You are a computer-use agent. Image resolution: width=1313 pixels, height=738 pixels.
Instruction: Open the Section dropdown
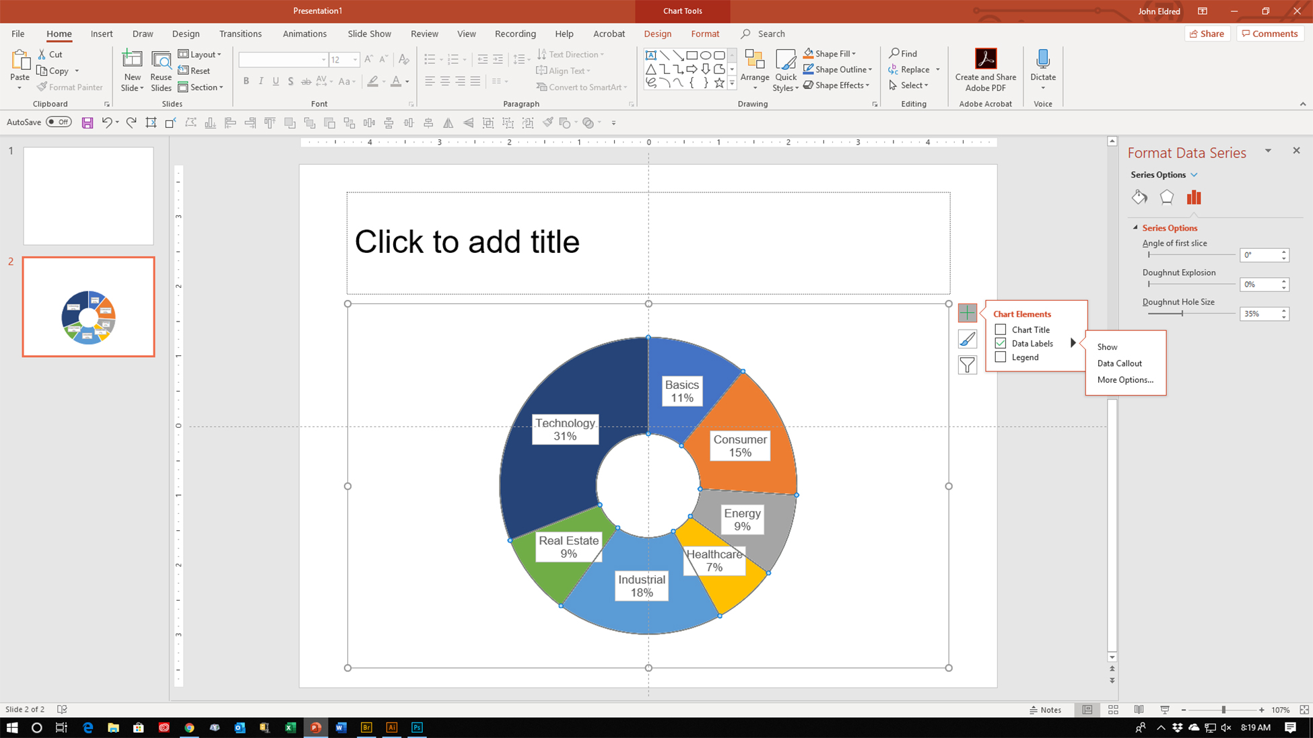point(201,87)
